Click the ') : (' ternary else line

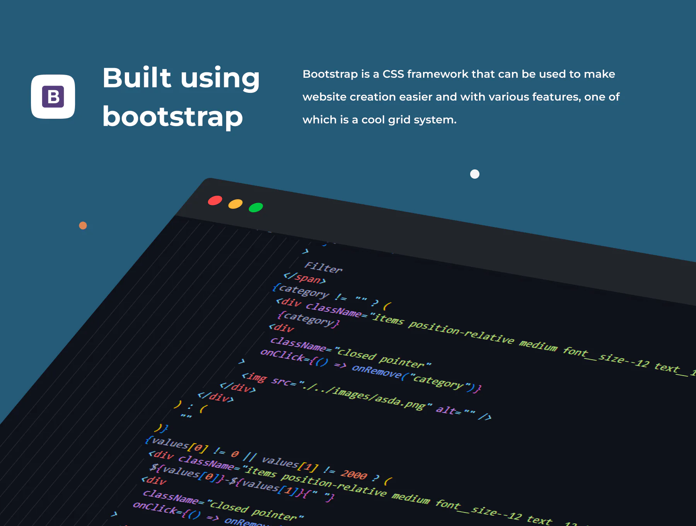(191, 406)
